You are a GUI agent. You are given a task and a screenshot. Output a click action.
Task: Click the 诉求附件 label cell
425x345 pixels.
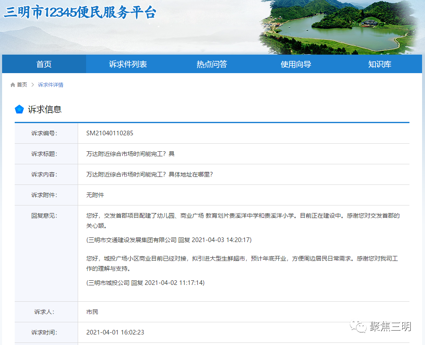point(46,195)
